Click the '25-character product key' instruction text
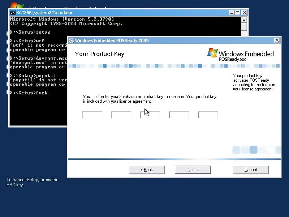 [x=150, y=99]
